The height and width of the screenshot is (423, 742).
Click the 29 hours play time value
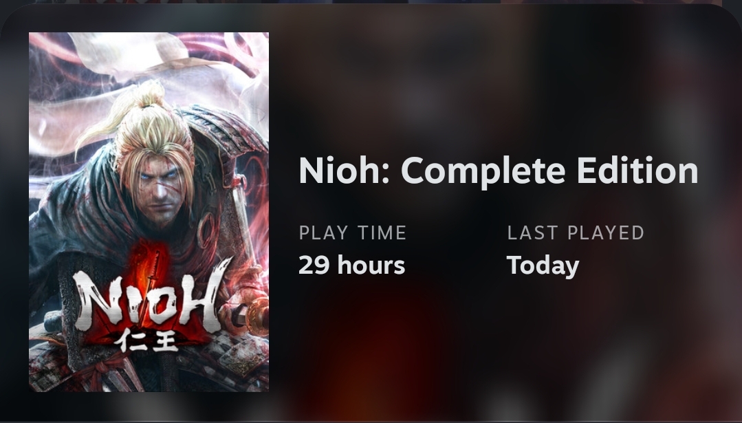click(x=351, y=265)
